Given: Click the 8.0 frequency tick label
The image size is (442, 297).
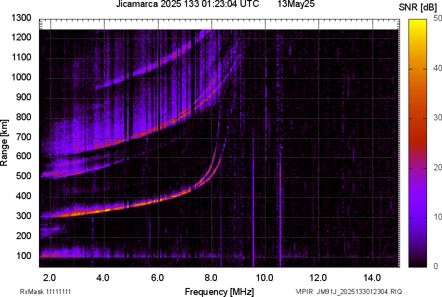Looking at the screenshot, I should 211,278.
